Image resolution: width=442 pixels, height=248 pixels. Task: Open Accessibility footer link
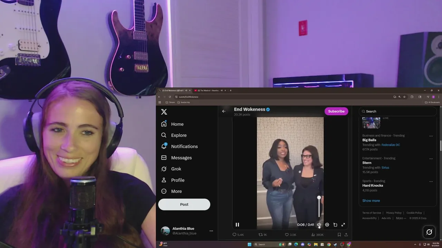pyautogui.click(x=369, y=218)
